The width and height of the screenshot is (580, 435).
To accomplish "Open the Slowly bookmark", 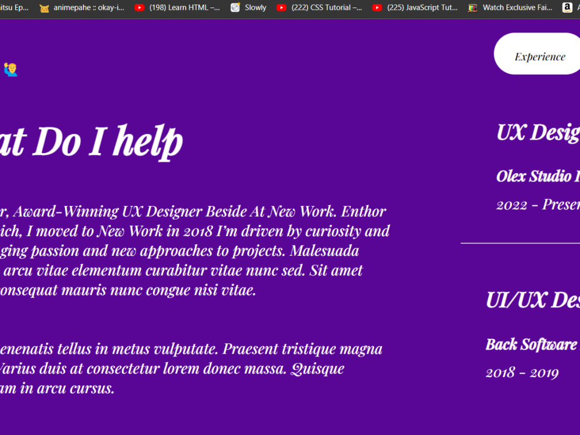I will pos(249,8).
